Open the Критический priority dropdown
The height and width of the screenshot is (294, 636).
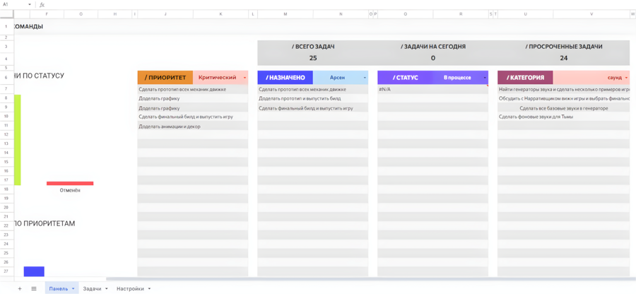pyautogui.click(x=245, y=78)
